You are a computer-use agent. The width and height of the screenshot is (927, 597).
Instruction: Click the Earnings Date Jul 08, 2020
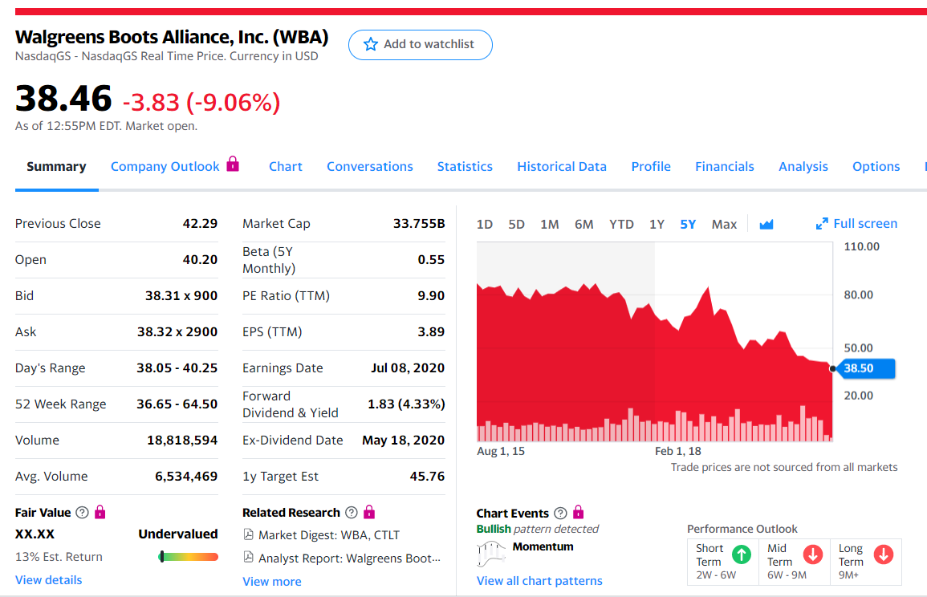point(408,368)
